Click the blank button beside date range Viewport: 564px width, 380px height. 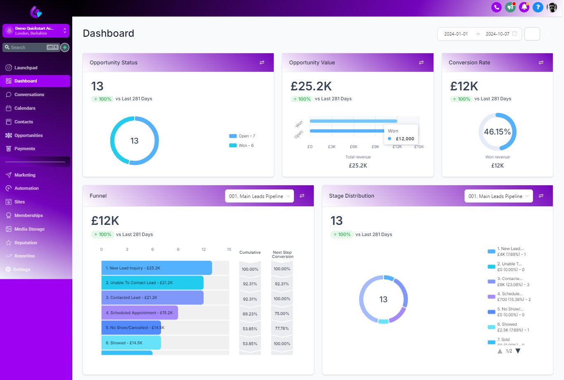(x=532, y=34)
